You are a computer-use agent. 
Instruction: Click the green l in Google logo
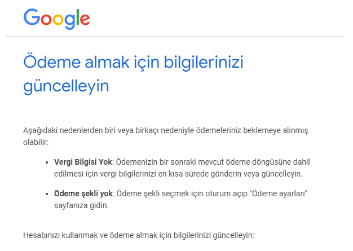click(x=78, y=17)
